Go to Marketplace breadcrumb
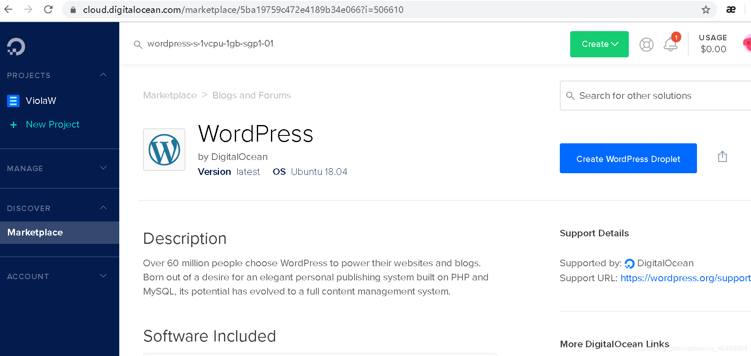751x356 pixels. coord(170,96)
